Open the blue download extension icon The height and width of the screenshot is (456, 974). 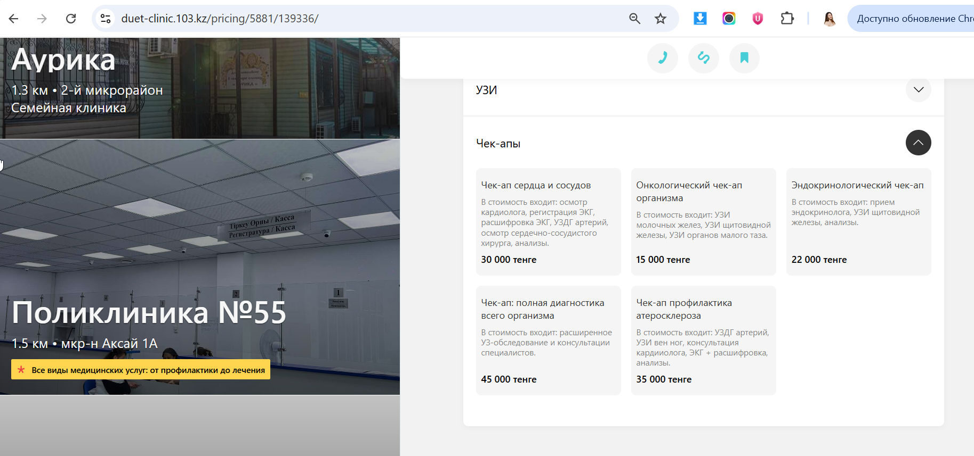pyautogui.click(x=700, y=19)
